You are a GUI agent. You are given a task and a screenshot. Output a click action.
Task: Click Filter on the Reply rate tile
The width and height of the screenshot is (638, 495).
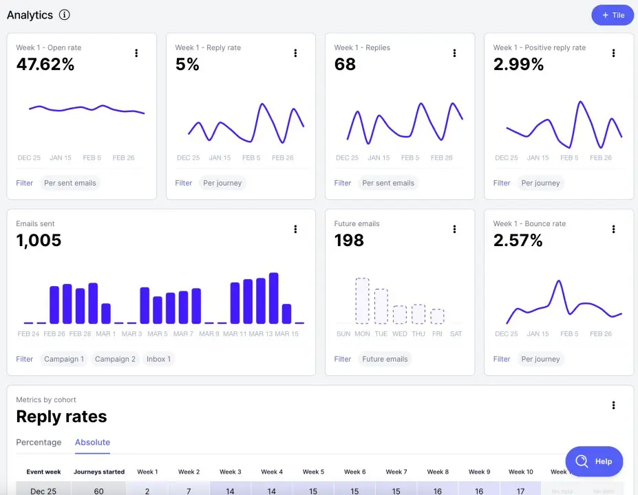184,183
